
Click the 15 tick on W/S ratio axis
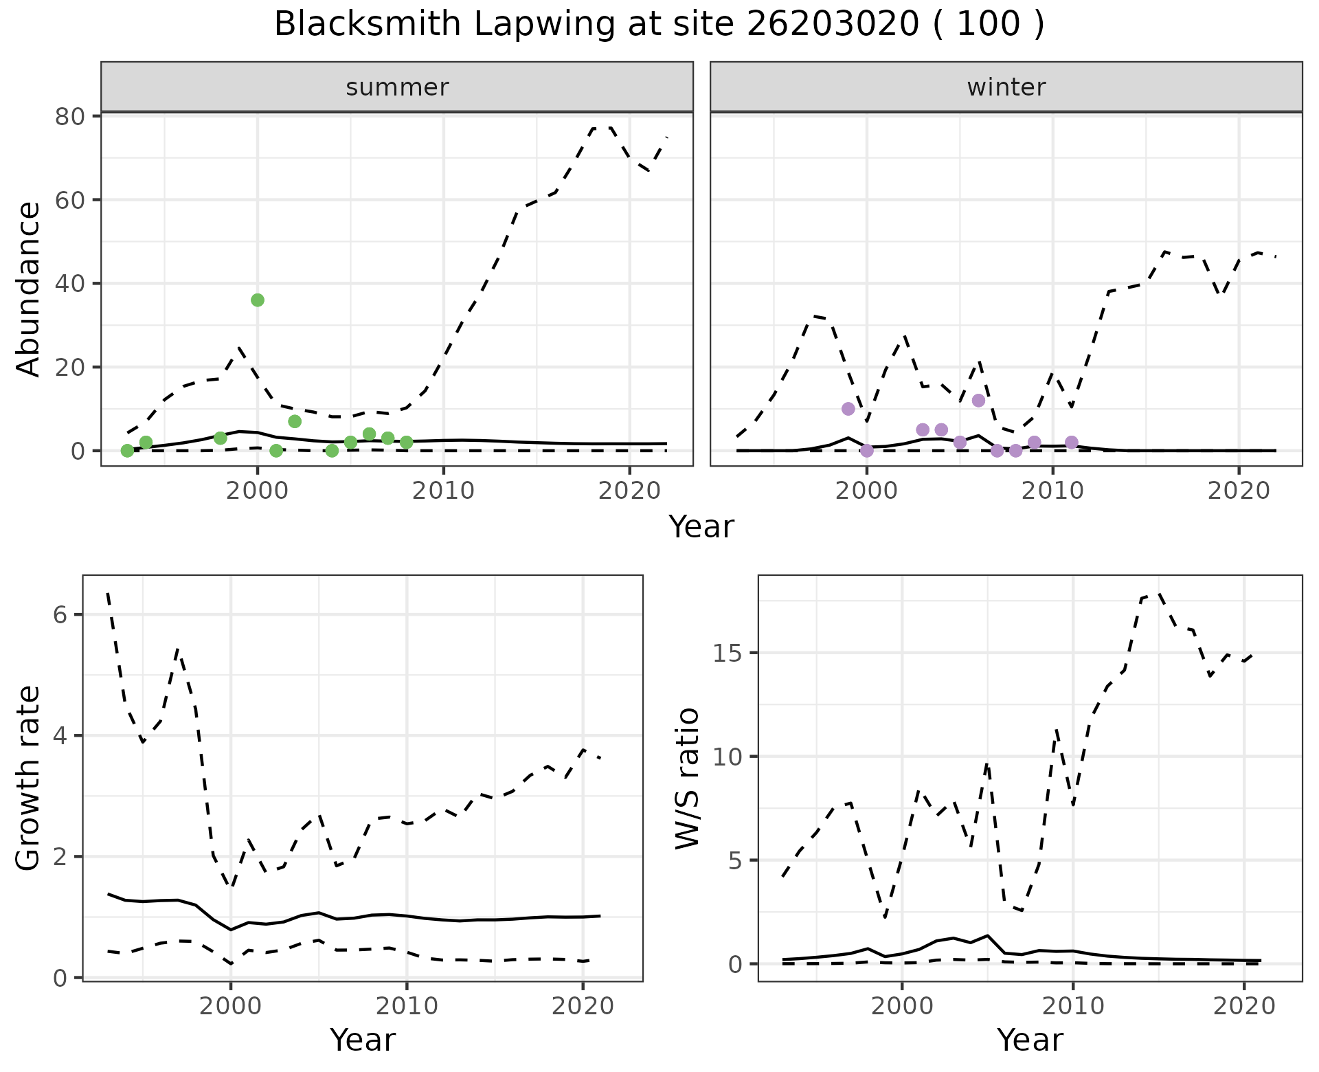click(x=728, y=653)
